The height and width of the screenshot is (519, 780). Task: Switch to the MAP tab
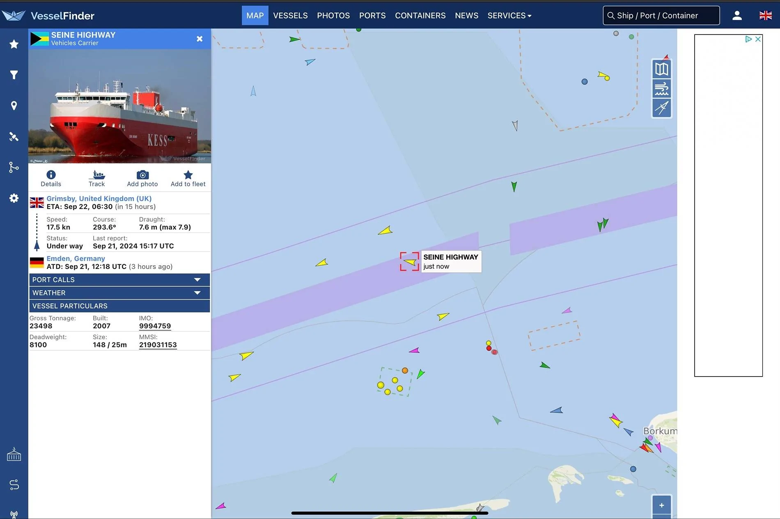pos(255,16)
